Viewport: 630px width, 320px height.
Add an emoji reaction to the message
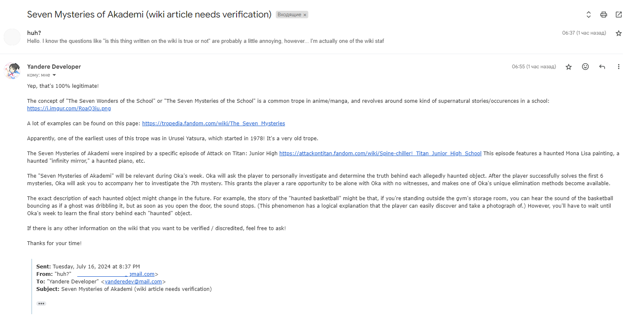pyautogui.click(x=585, y=67)
